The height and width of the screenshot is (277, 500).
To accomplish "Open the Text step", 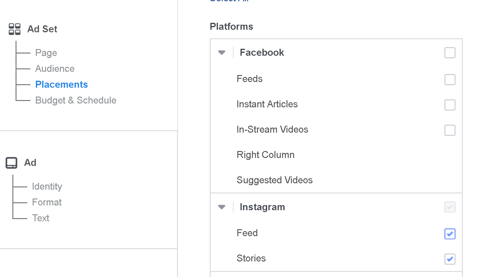I will (41, 218).
